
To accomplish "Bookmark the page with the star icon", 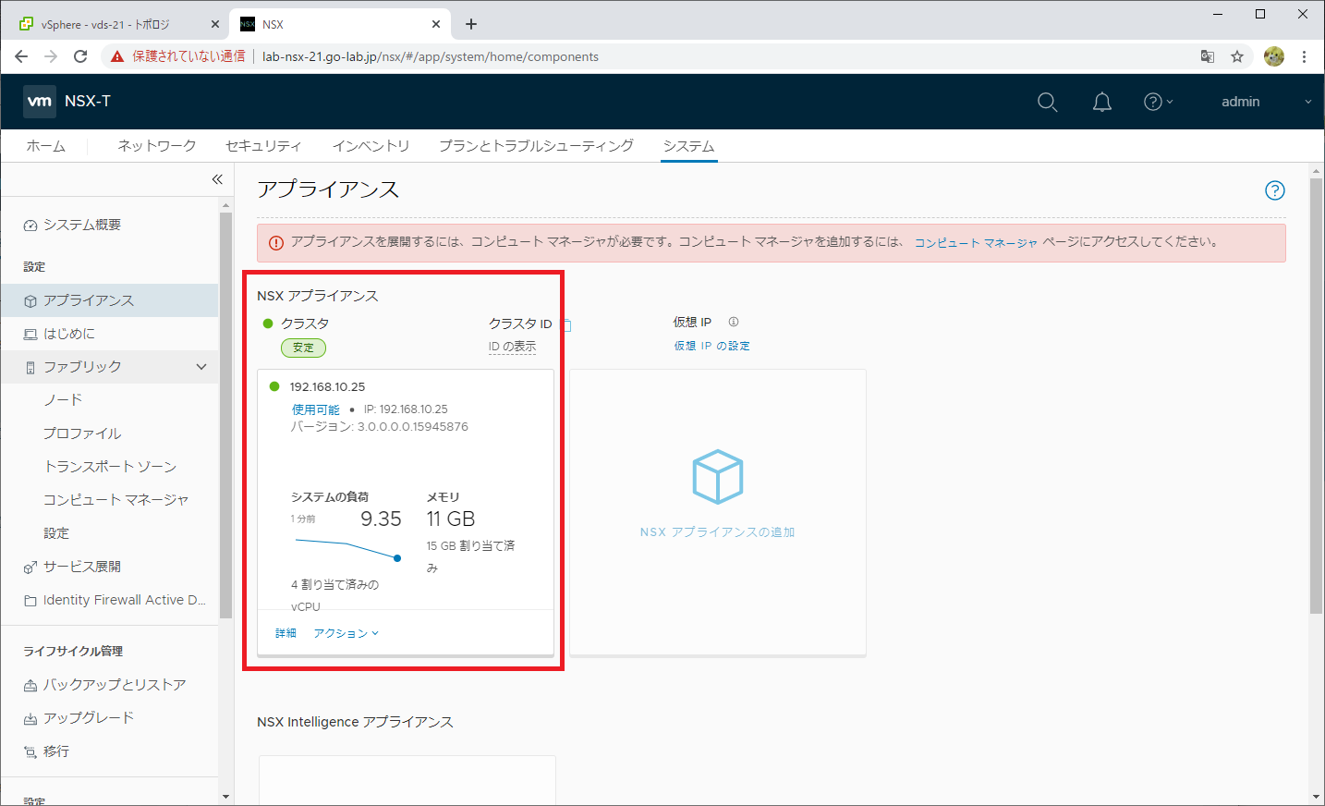I will coord(1237,56).
